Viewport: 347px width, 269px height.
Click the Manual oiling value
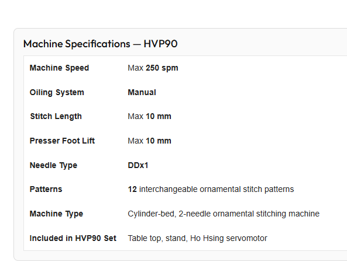[x=142, y=92]
